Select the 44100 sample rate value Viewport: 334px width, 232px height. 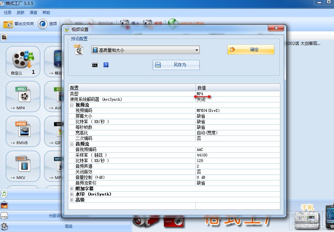pyautogui.click(x=237, y=155)
